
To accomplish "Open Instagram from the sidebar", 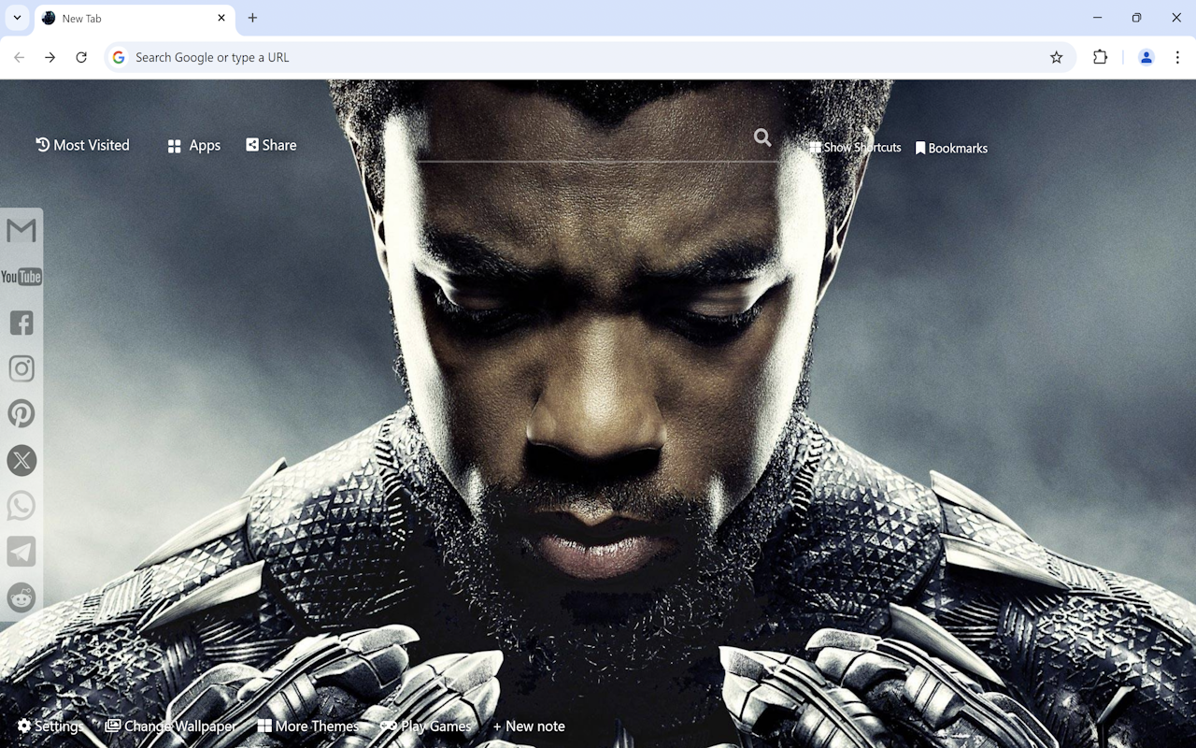I will (21, 368).
